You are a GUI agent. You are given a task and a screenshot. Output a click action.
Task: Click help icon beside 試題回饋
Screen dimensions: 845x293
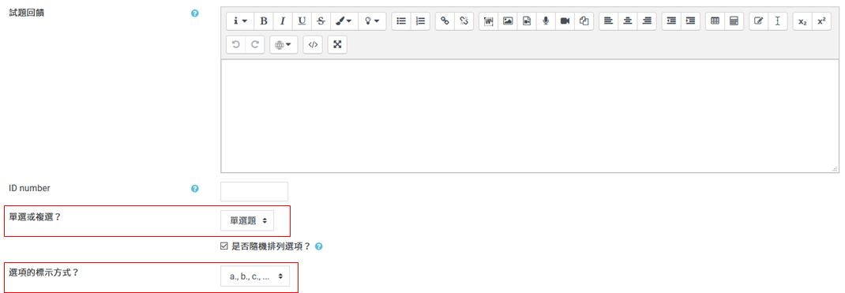195,13
